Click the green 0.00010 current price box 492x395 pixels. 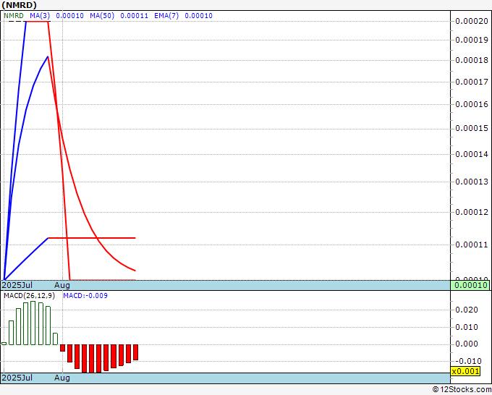pos(470,285)
